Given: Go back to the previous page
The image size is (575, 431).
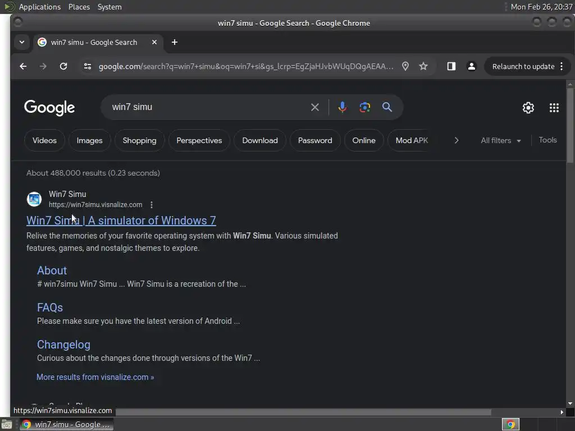Looking at the screenshot, I should 23,66.
